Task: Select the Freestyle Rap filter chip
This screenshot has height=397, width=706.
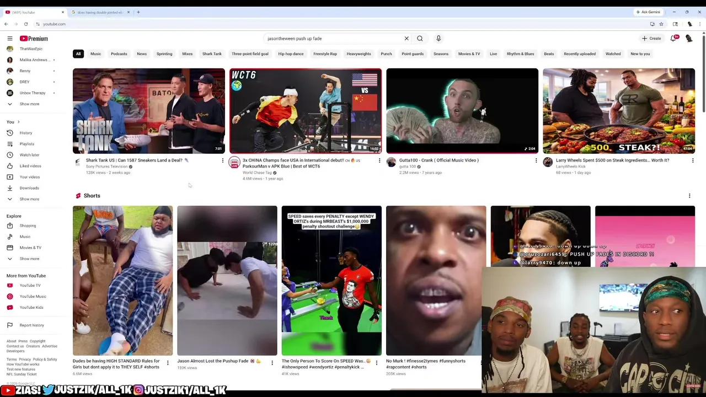Action: tap(325, 54)
